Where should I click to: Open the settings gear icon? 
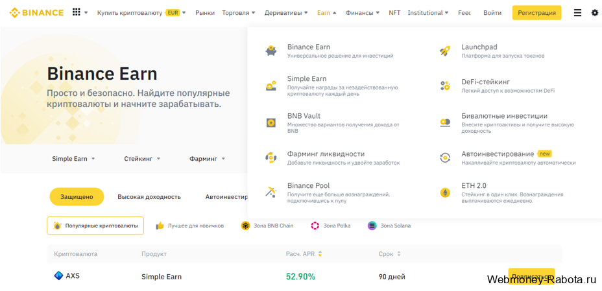[x=595, y=13]
